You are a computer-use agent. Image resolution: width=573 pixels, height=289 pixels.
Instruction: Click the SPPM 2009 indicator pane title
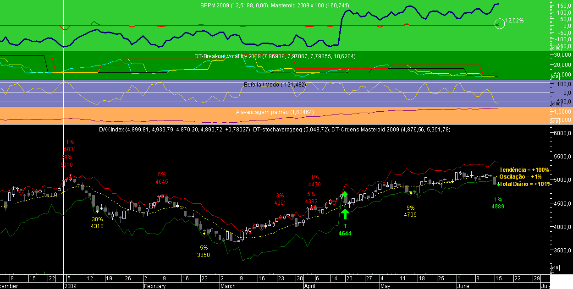click(x=275, y=5)
